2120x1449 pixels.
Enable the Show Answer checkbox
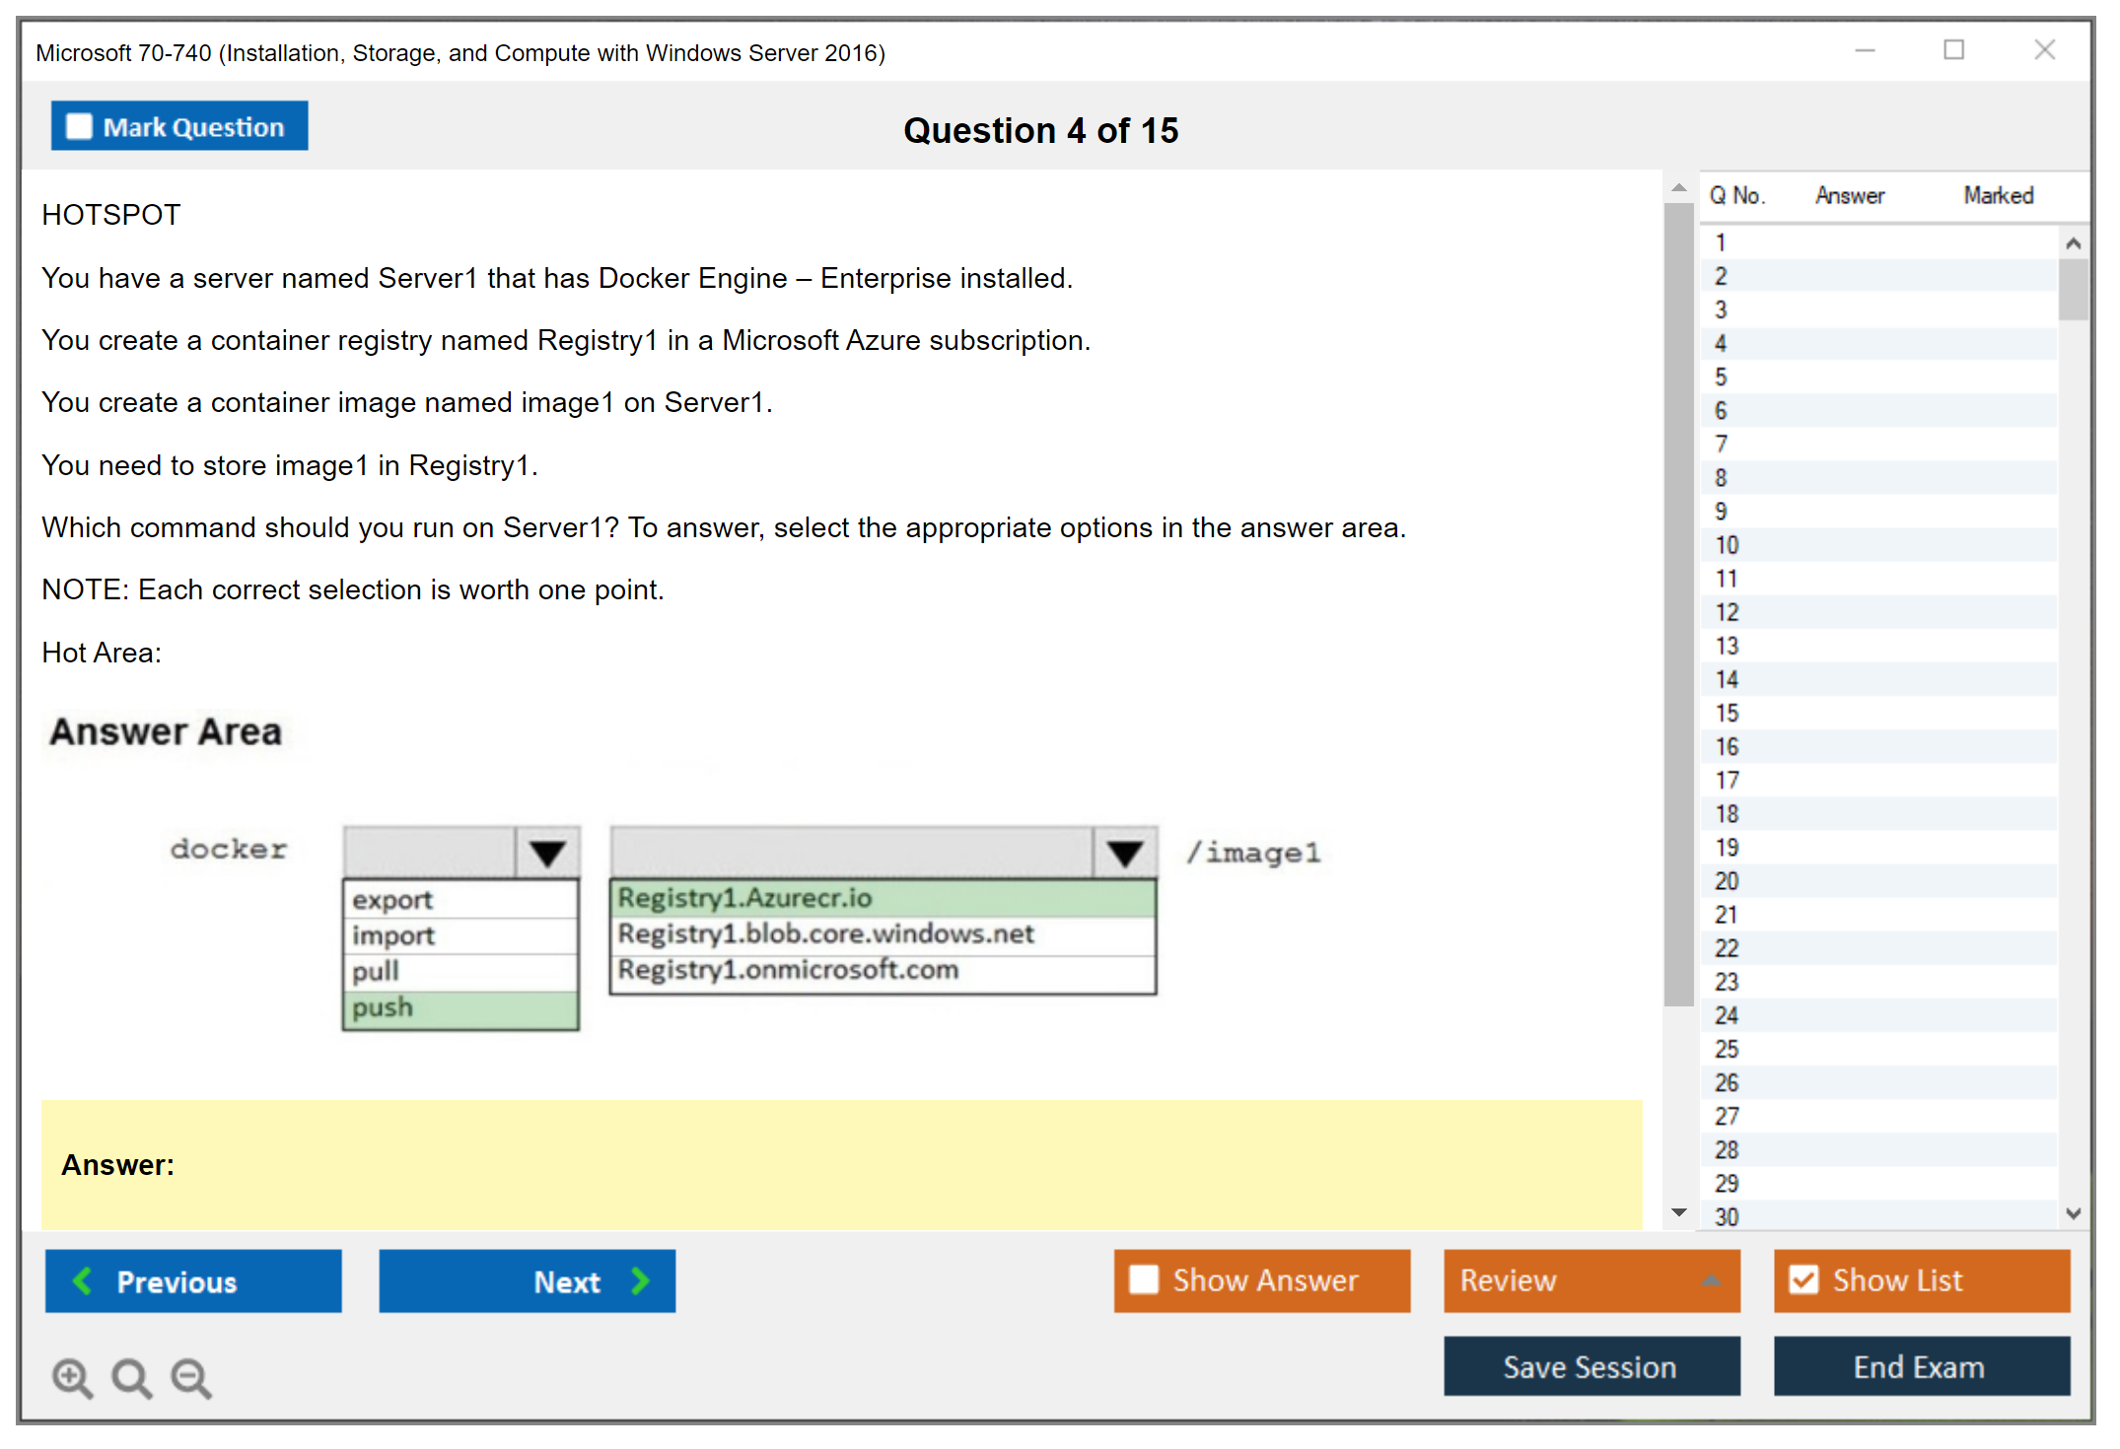[x=1144, y=1279]
